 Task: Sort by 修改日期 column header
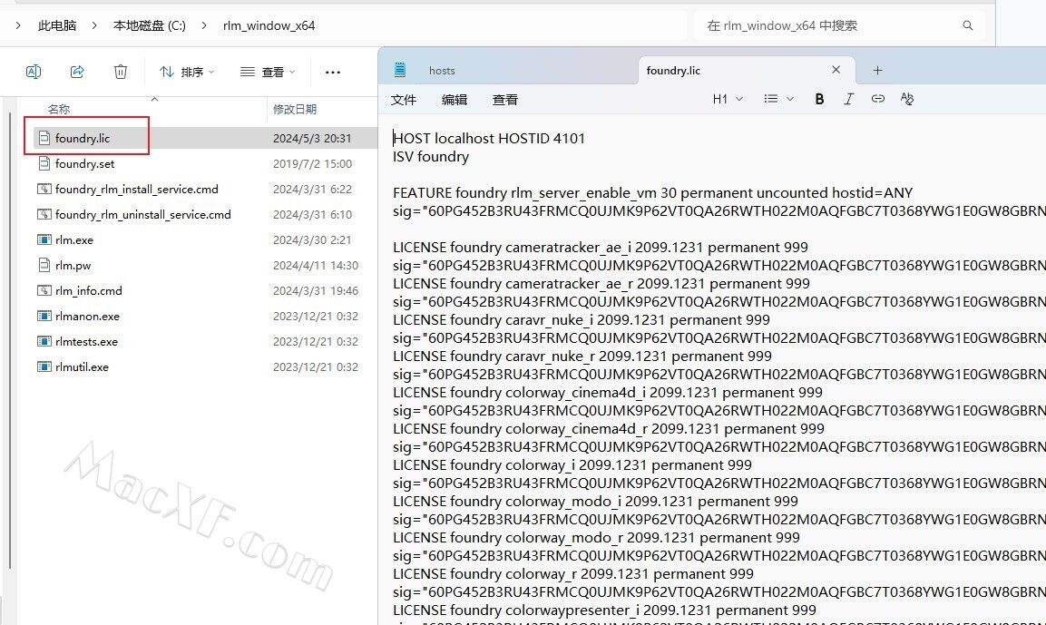point(295,110)
